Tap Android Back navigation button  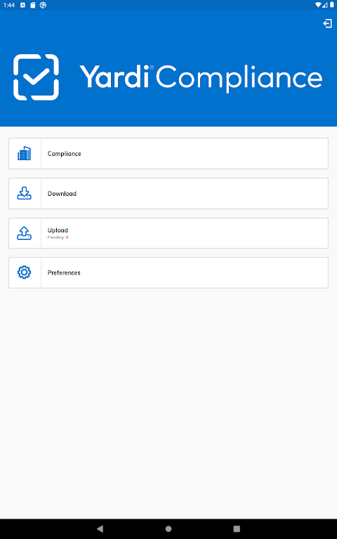pos(100,528)
